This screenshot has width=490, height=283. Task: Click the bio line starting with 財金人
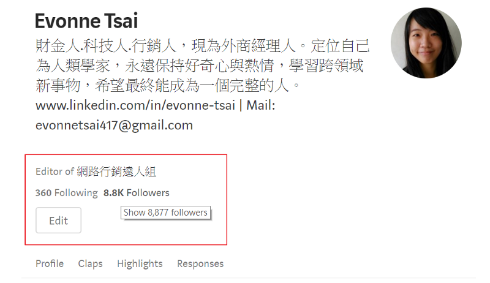coord(203,46)
